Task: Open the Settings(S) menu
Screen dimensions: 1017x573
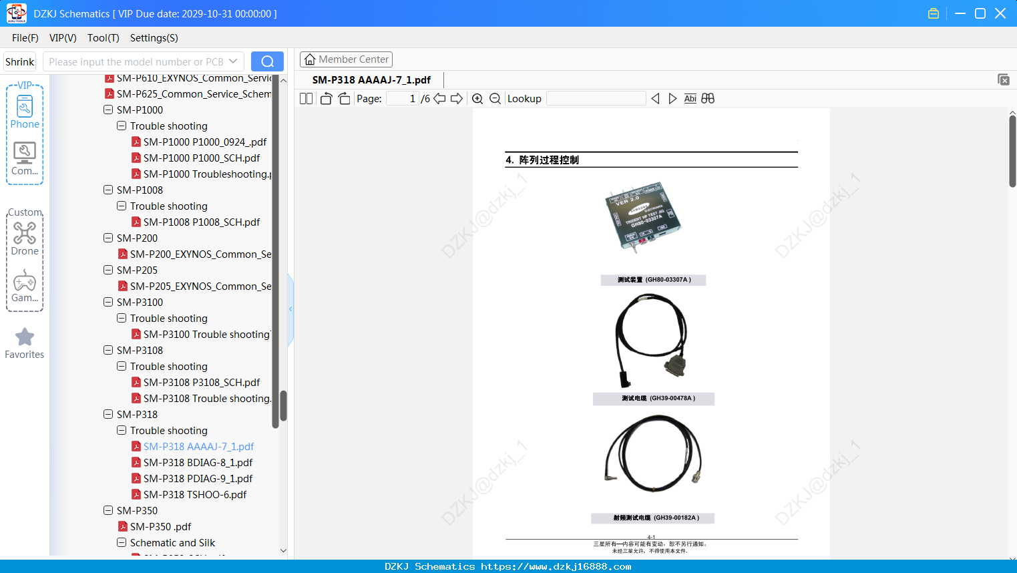Action: coord(154,38)
